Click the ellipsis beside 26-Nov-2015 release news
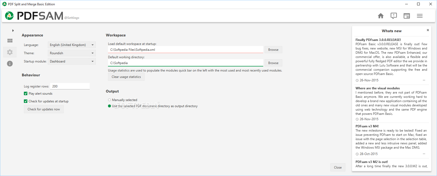Viewport: 437px width, 176px height. [x=424, y=80]
